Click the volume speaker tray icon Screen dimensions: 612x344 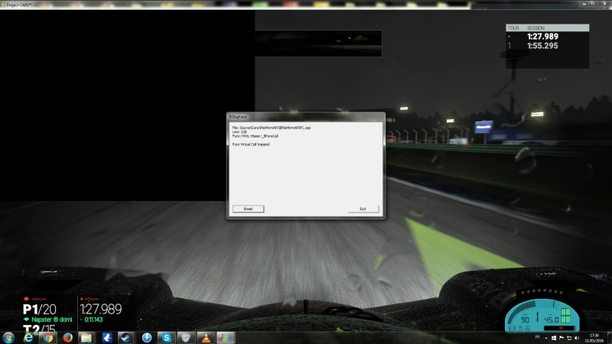(x=577, y=338)
